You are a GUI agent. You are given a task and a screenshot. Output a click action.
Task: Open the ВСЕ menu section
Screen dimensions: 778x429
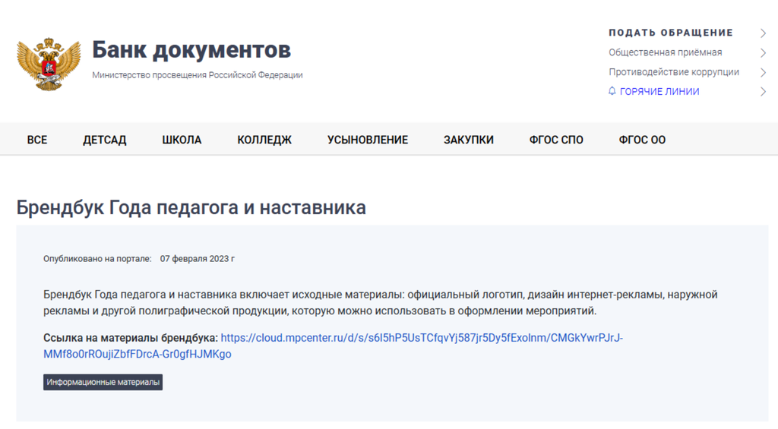[x=37, y=140]
